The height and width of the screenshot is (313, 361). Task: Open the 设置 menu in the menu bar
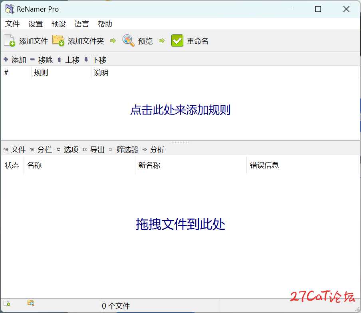(35, 24)
